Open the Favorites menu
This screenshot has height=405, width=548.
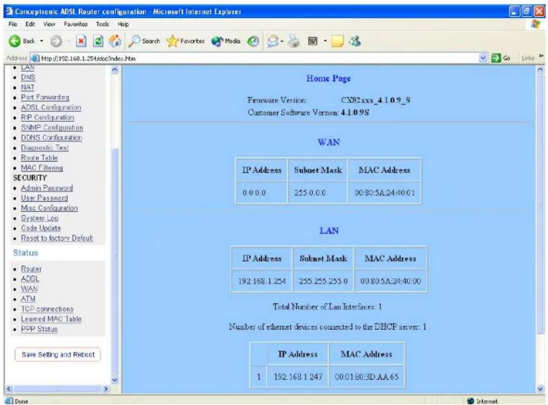click(x=76, y=24)
